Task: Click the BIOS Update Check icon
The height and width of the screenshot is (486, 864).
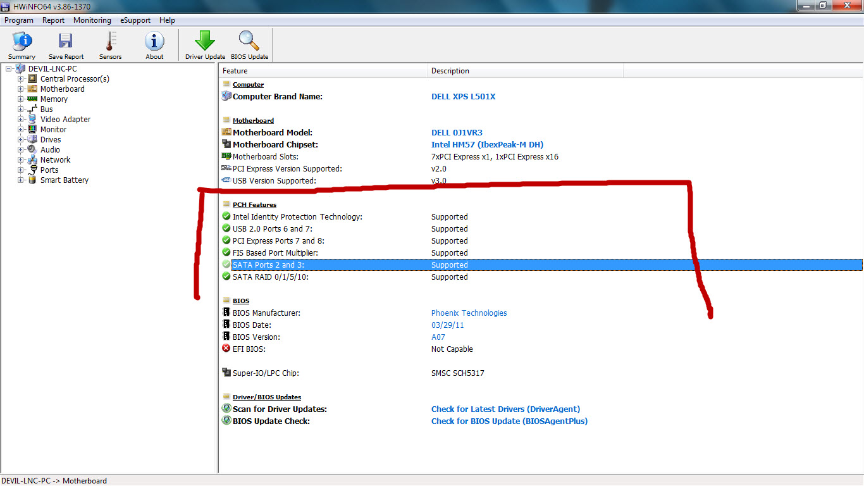Action: pos(226,421)
